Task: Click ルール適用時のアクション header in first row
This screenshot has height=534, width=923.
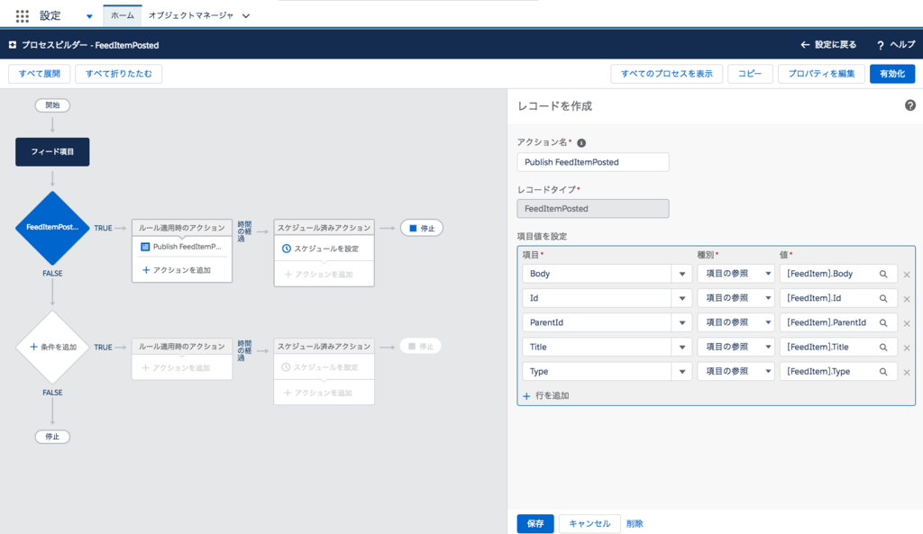Action: point(182,228)
